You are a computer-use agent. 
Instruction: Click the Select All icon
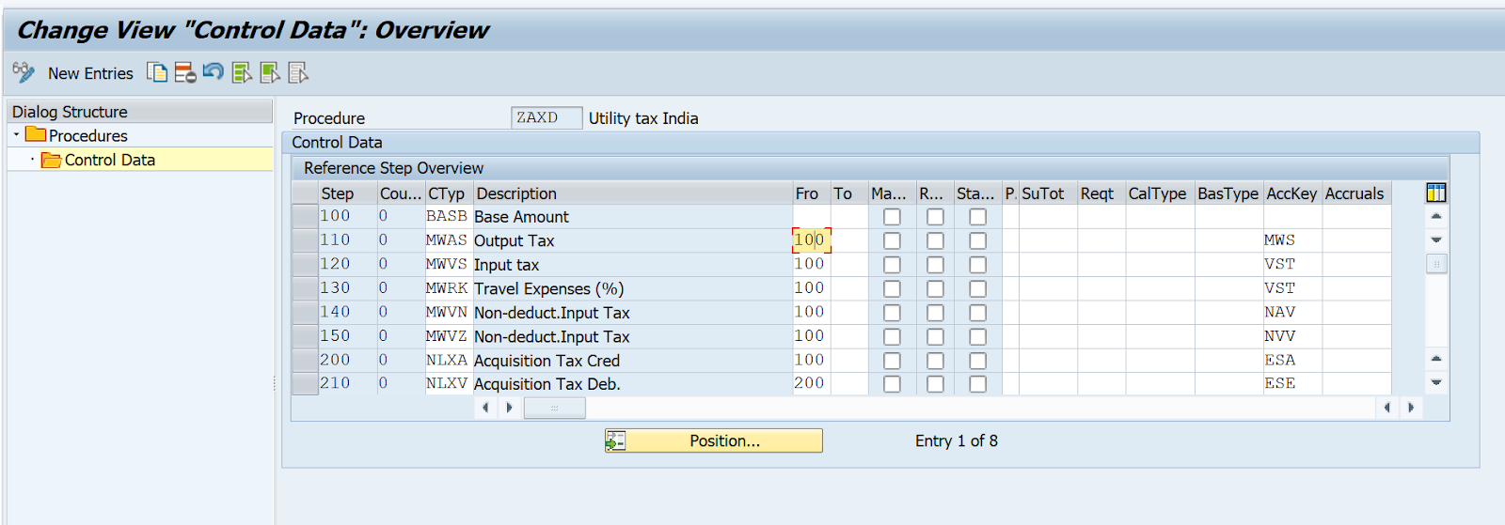pos(242,72)
